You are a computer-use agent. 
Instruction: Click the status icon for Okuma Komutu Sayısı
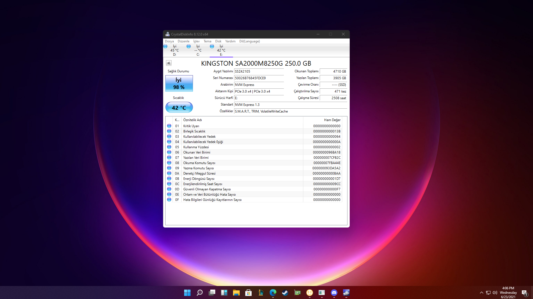[169, 163]
